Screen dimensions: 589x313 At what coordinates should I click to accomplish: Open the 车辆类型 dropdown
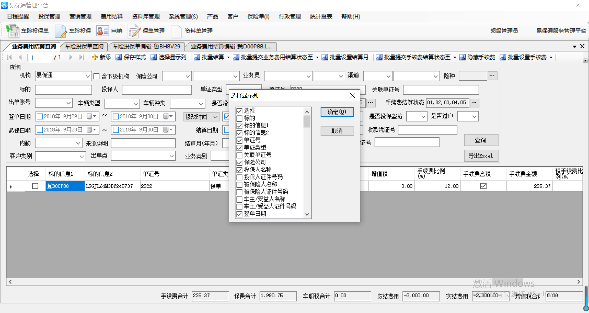(136, 104)
